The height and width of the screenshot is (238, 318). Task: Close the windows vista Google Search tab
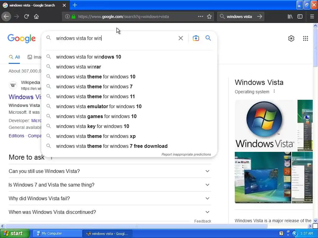pos(64,5)
